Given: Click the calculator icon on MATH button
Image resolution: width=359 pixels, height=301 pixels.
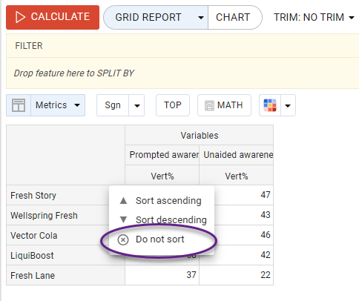Looking at the screenshot, I should [209, 105].
